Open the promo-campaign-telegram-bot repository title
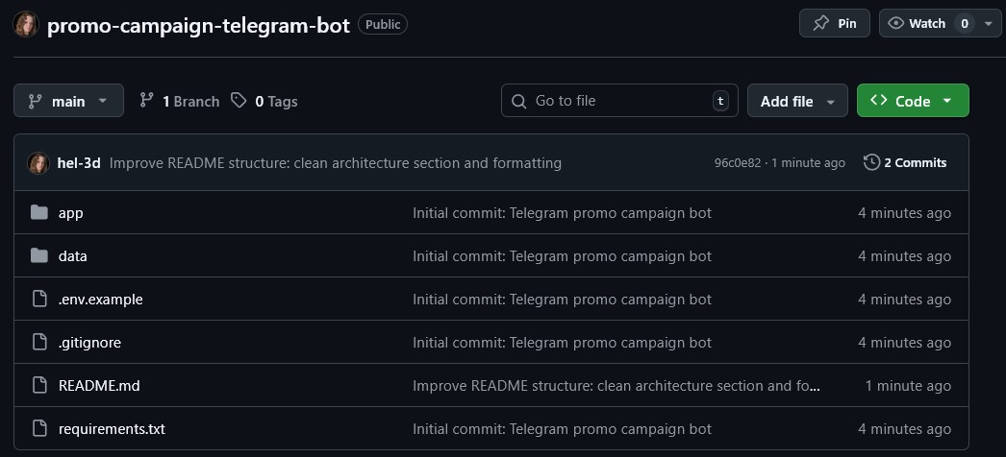Screen dimensions: 1006x457 pyautogui.click(x=199, y=26)
